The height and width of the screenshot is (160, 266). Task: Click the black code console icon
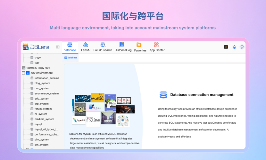tap(226, 47)
